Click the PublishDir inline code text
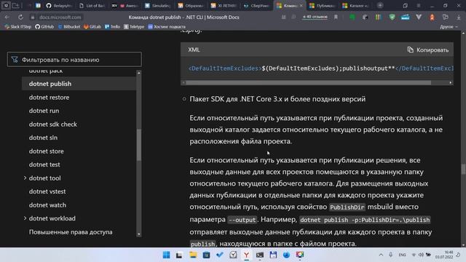Screen dimensions: 466x262 coord(347,207)
